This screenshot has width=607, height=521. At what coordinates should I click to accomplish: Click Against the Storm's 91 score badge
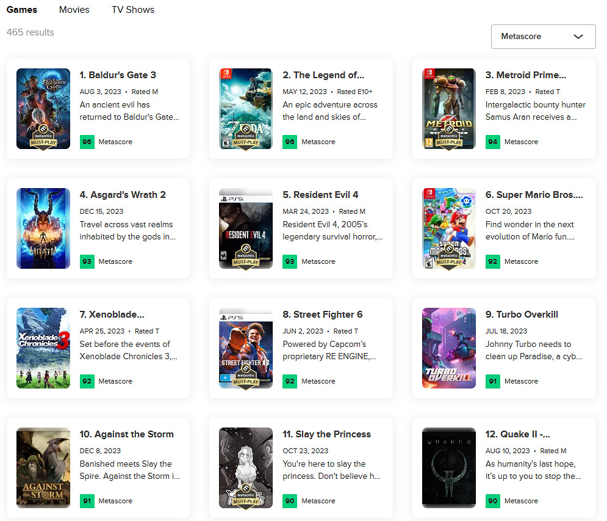pyautogui.click(x=87, y=501)
